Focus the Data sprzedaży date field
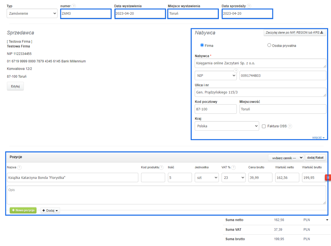 [x=247, y=14]
